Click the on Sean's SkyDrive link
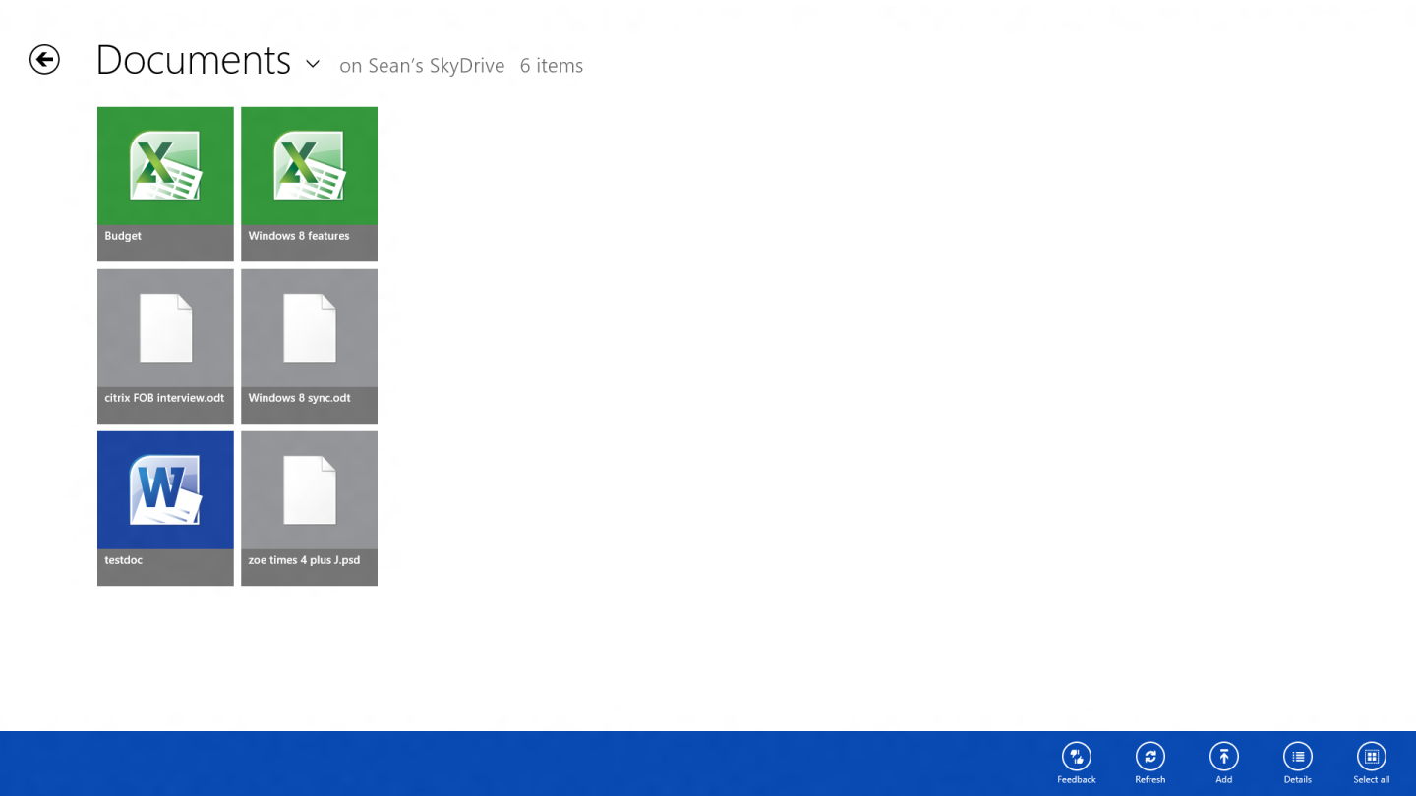Viewport: 1416px width, 796px height. pos(422,65)
